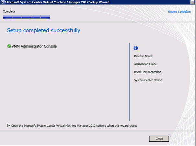Click the blue information icon
The width and height of the screenshot is (196, 146).
click(x=136, y=48)
